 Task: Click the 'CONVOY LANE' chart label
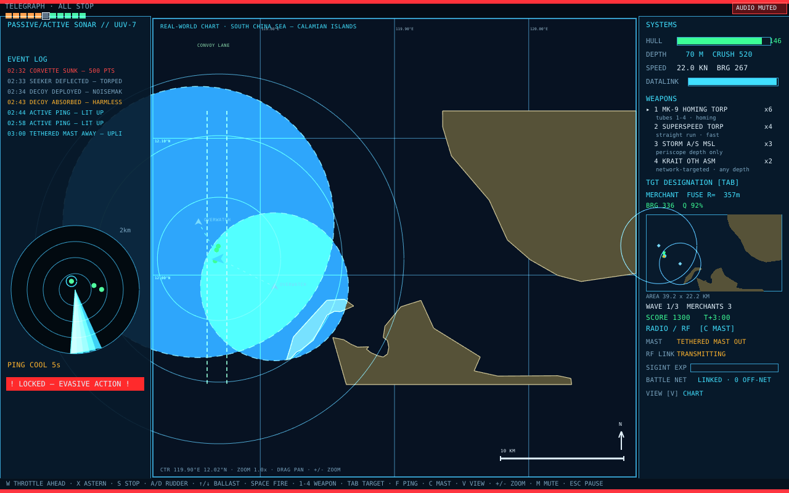213,46
